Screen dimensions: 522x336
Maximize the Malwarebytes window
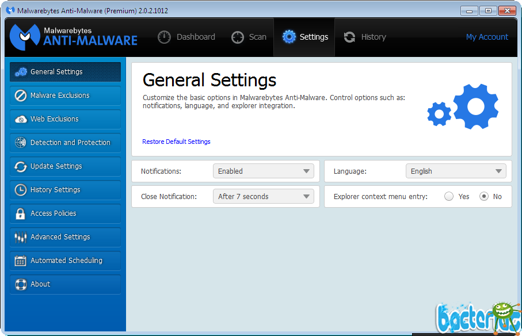[488, 11]
